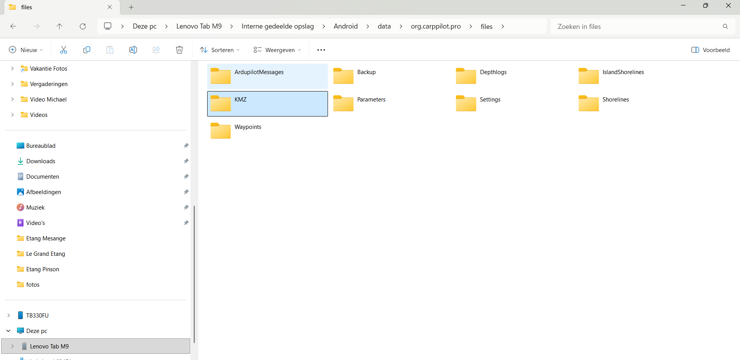Click the Copy icon in toolbar

[87, 50]
